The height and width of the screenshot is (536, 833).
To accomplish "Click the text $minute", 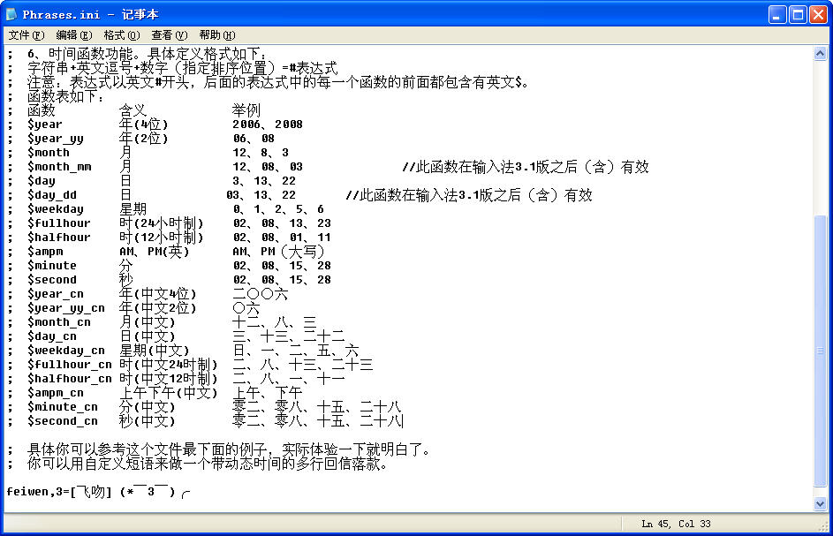I will (52, 266).
